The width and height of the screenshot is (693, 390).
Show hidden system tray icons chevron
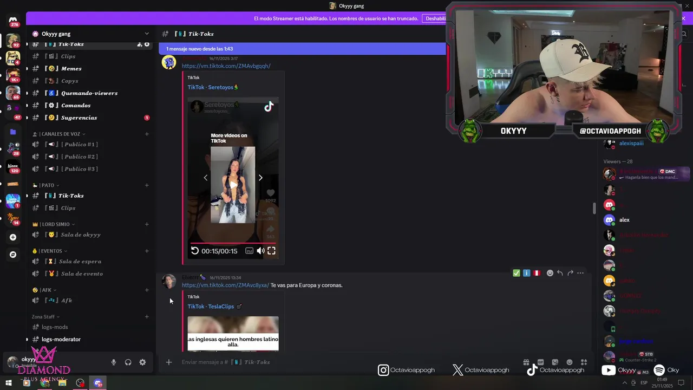[x=625, y=383]
